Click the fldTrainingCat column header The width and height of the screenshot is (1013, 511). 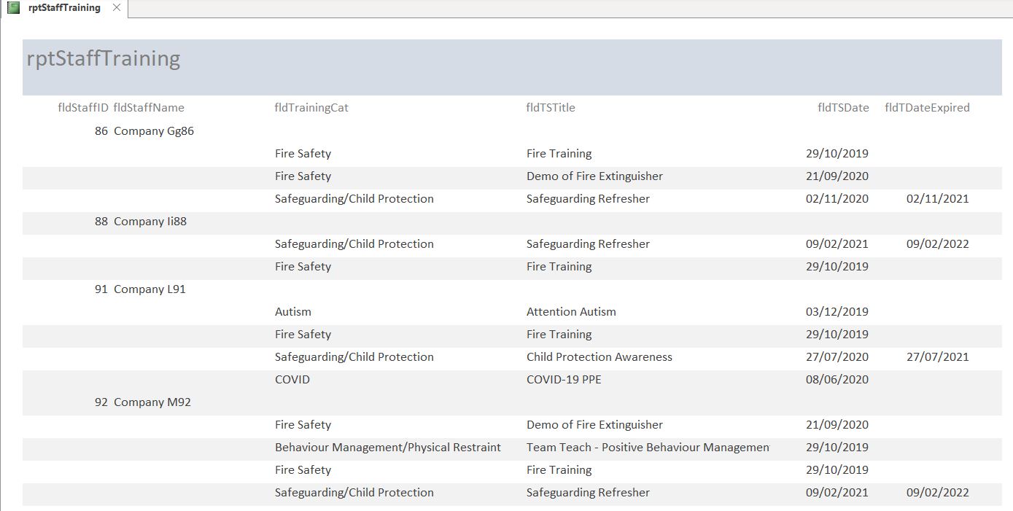[x=311, y=108]
